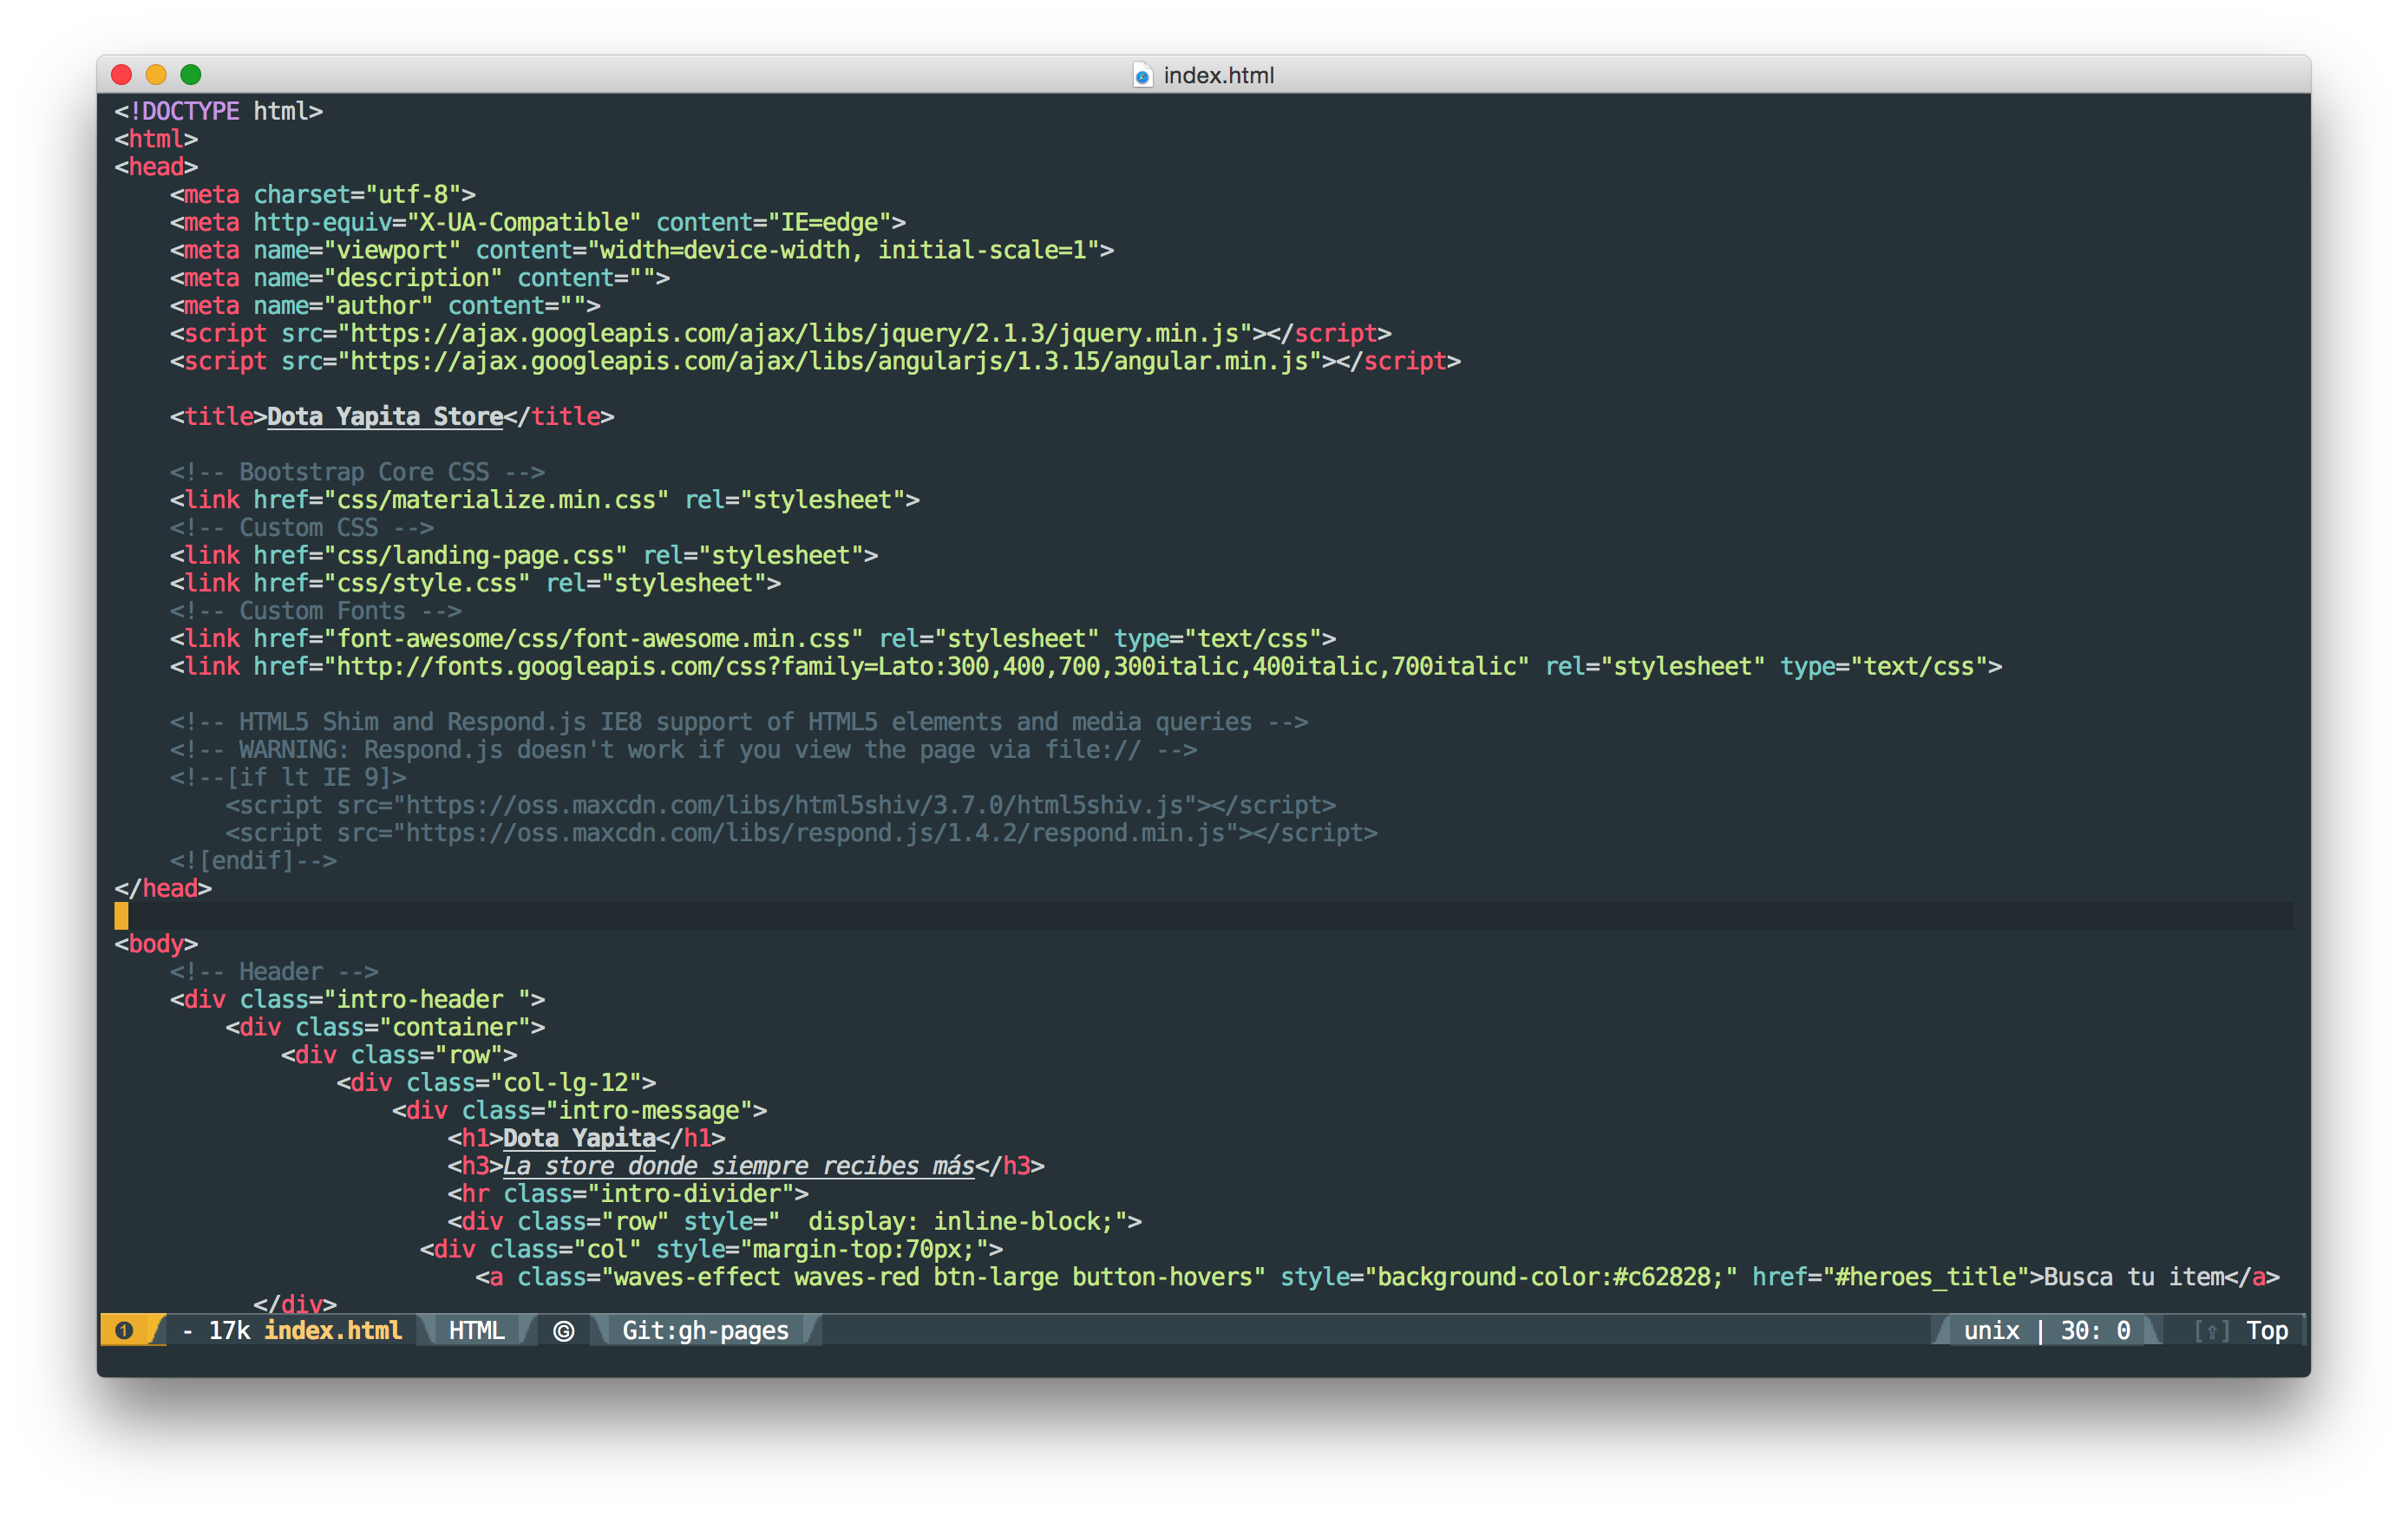Viewport: 2408px width, 1516px height.
Task: Click the <!DOCTYPE html> line
Action: (218, 111)
